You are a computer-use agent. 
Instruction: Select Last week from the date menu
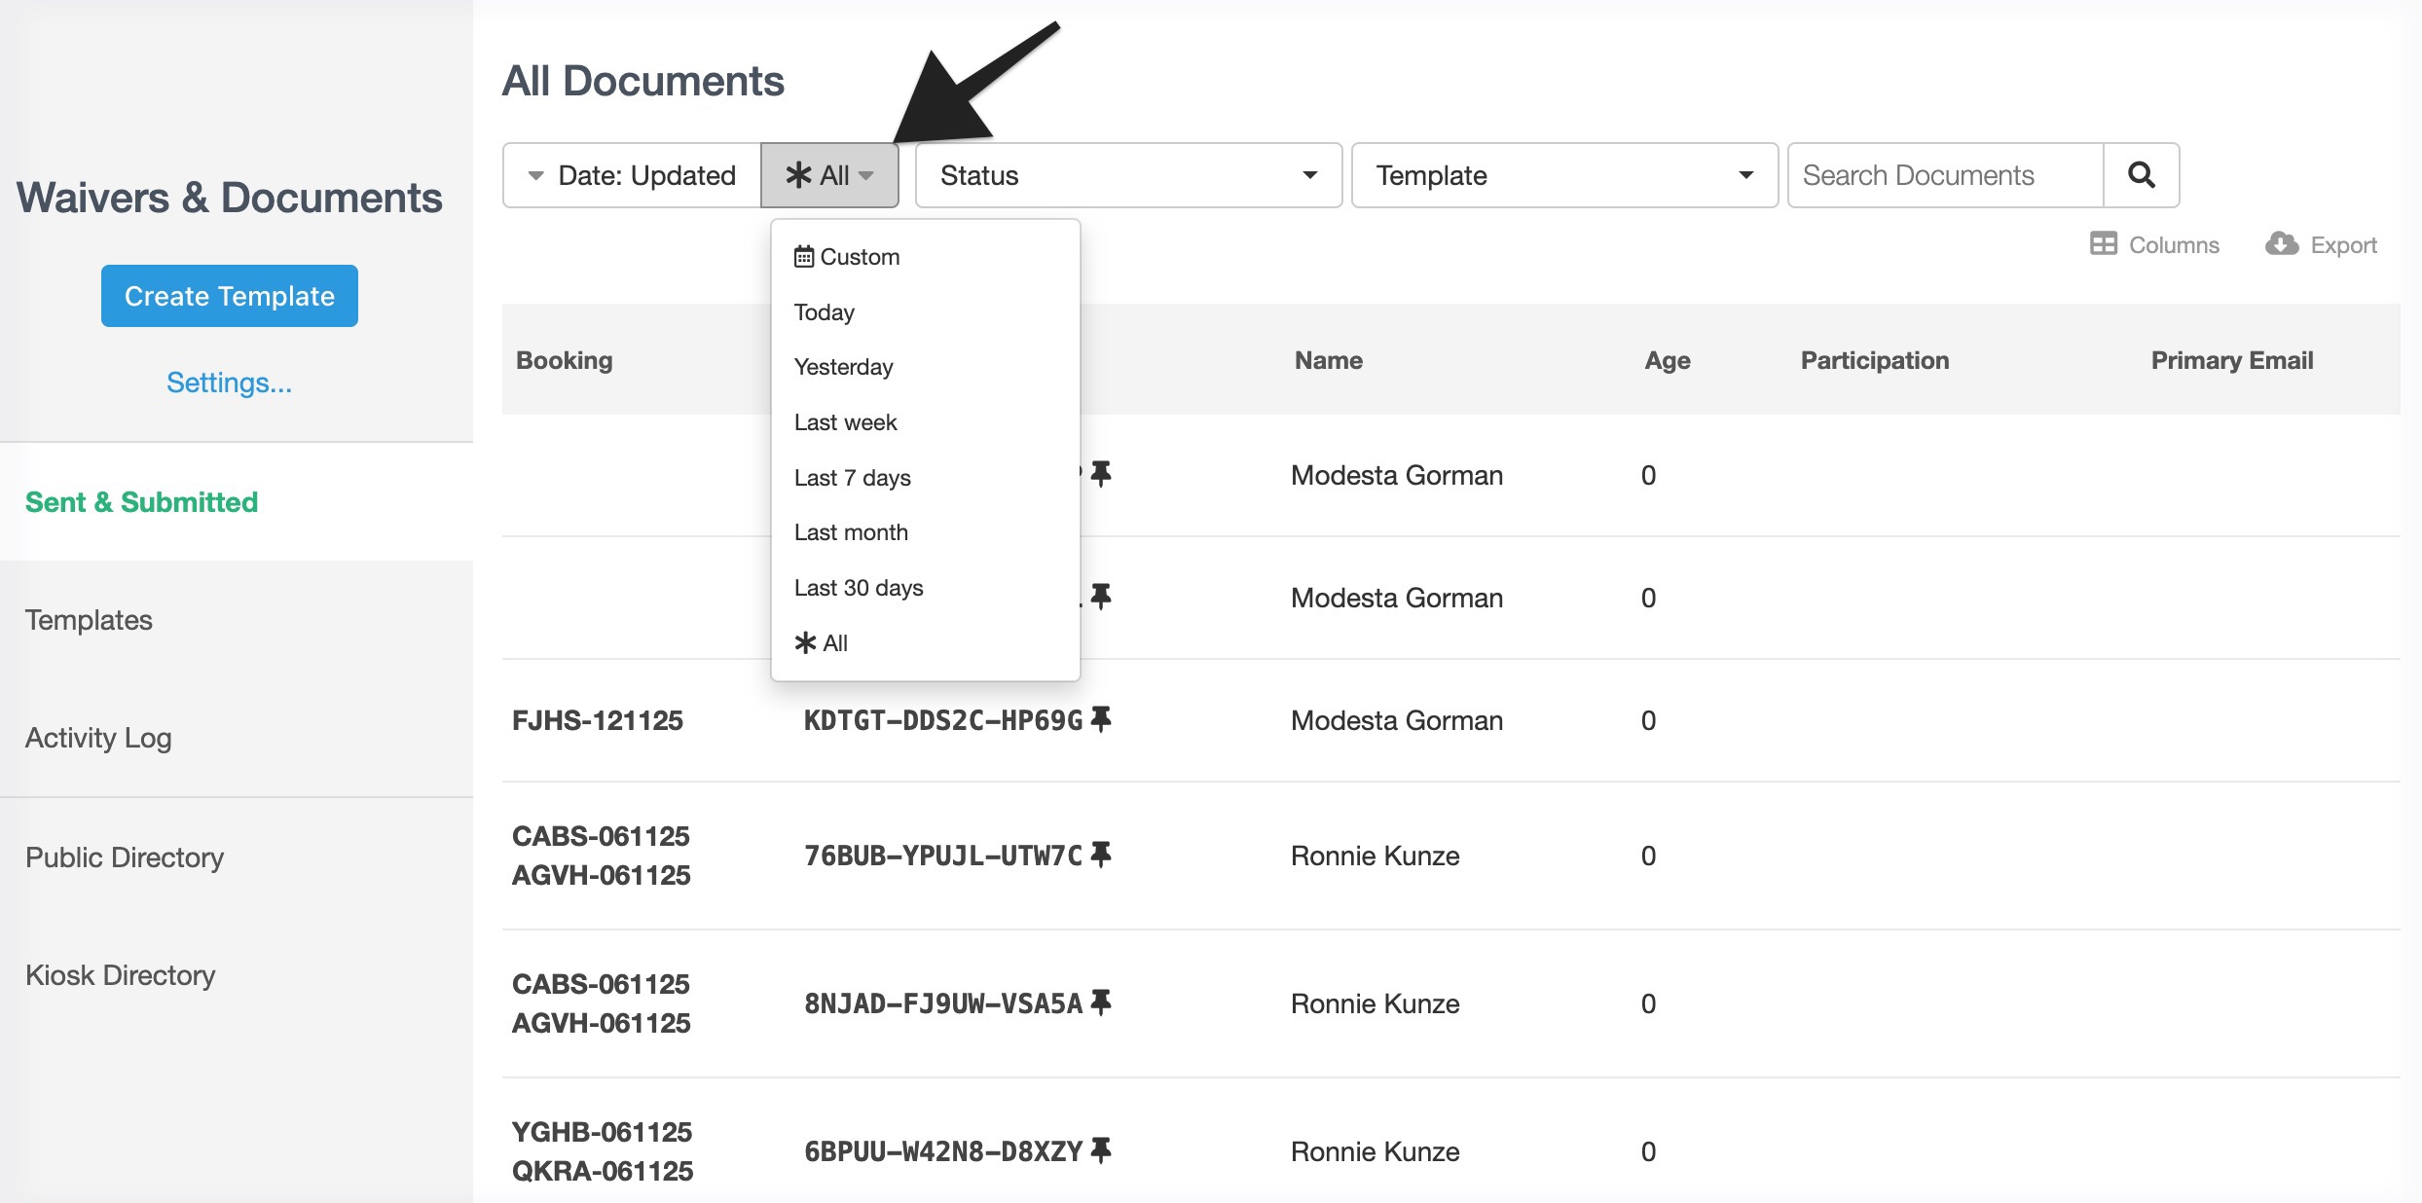pyautogui.click(x=925, y=422)
